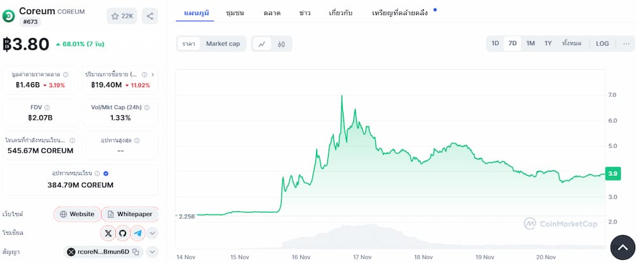Click the #673 rank badge
Screen dimensions: 637x263
pos(30,22)
